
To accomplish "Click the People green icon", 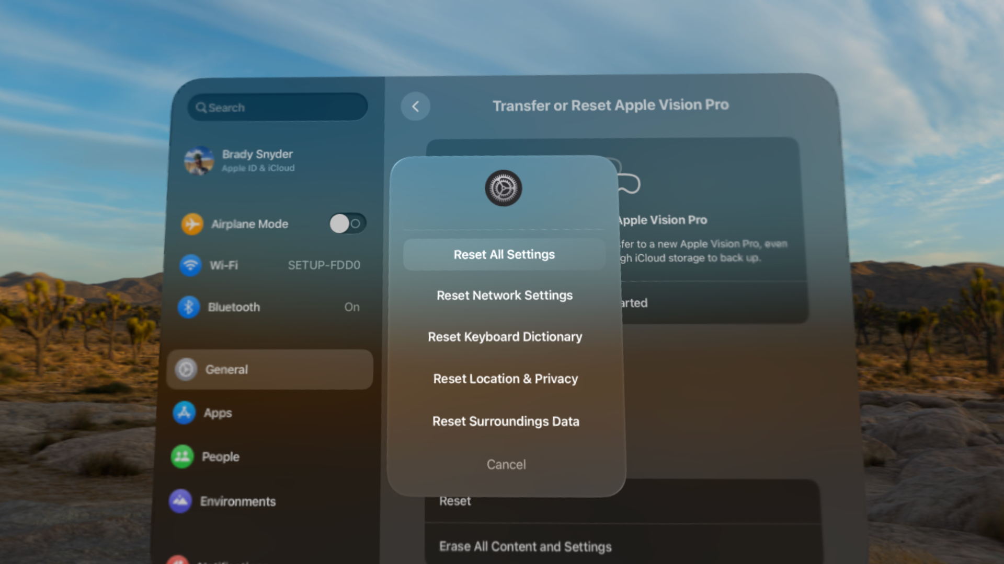I will pyautogui.click(x=182, y=456).
